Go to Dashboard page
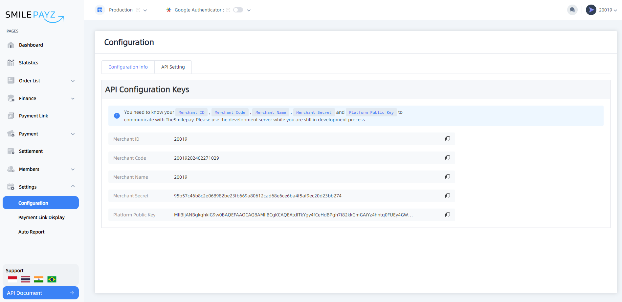Viewport: 622px width, 302px height. pos(31,45)
